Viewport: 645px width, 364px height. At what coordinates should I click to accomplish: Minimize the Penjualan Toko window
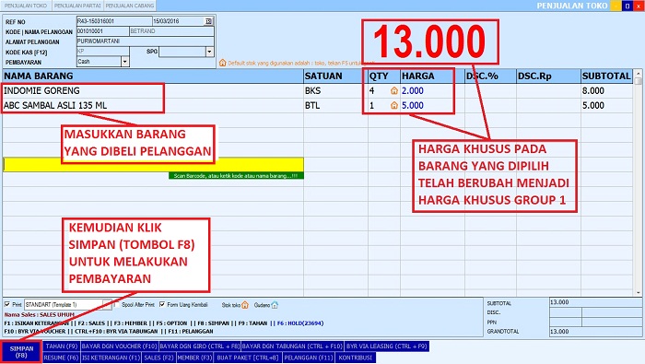[x=616, y=6]
